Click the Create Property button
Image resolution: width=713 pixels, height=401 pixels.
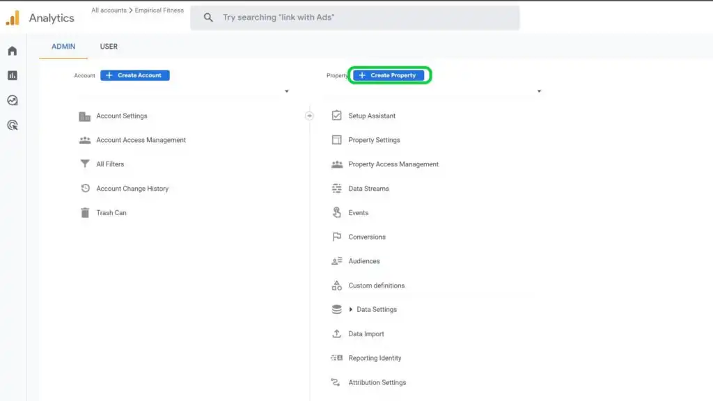[x=389, y=75]
